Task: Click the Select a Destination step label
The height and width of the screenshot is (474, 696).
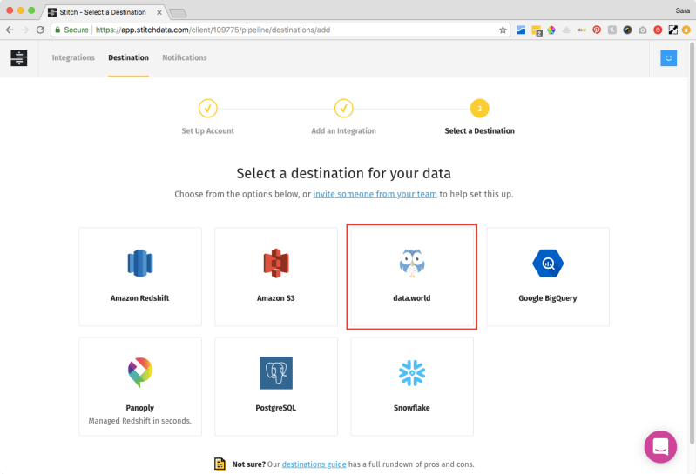Action: 479,131
